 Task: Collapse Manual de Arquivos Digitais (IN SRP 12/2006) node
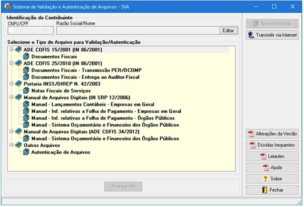click(11, 97)
